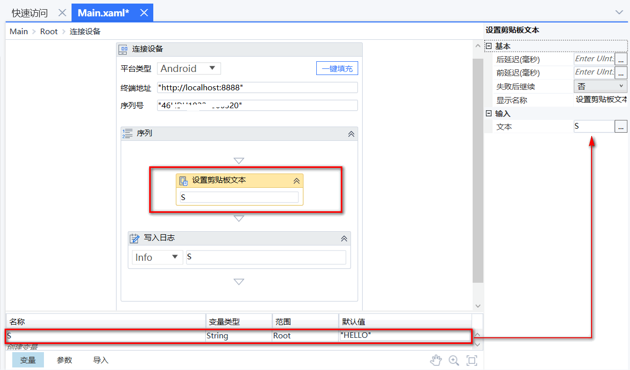Open the 平台类型 Android dropdown

click(x=189, y=68)
